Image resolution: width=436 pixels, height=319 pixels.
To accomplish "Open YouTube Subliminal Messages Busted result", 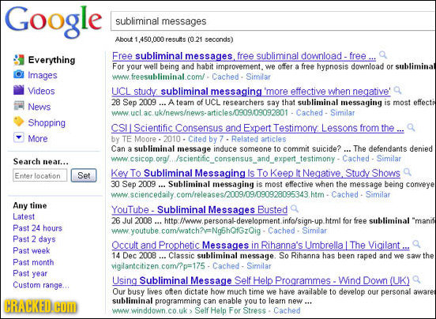I will (x=199, y=209).
